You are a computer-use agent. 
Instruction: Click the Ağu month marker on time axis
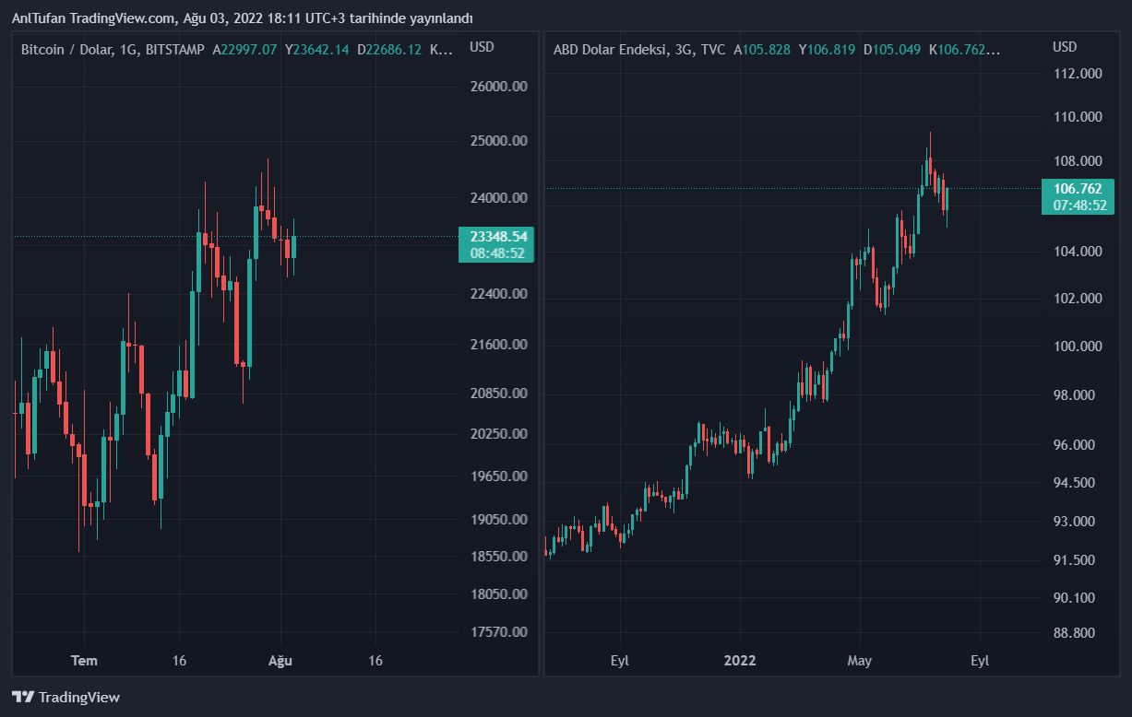pos(280,661)
